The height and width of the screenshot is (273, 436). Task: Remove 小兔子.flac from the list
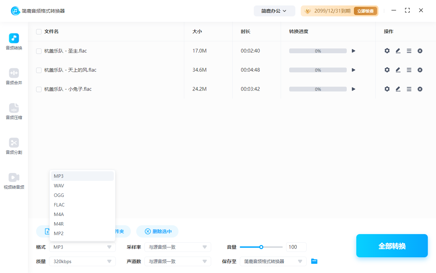pyautogui.click(x=420, y=89)
